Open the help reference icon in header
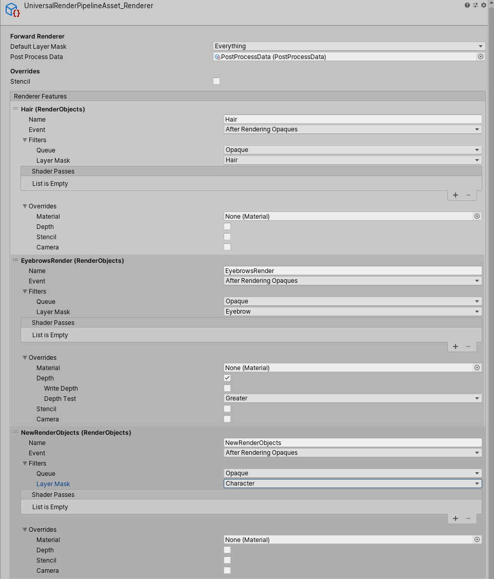 467,5
